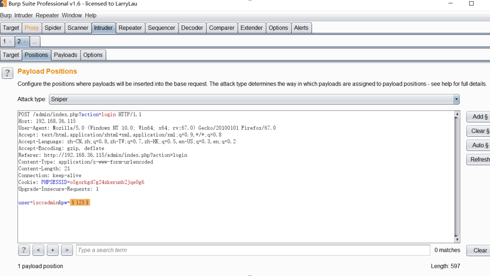This screenshot has width=490, height=276.
Task: Click the Clear search button
Action: pos(478,251)
